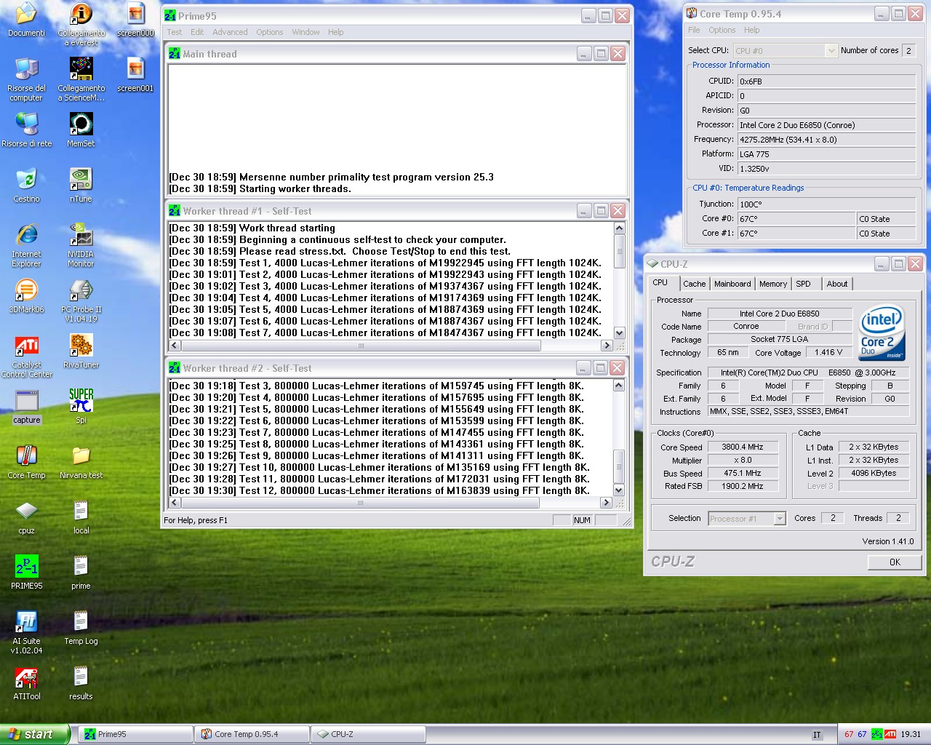
Task: Open the Advanced menu in Prime95
Action: 230,32
